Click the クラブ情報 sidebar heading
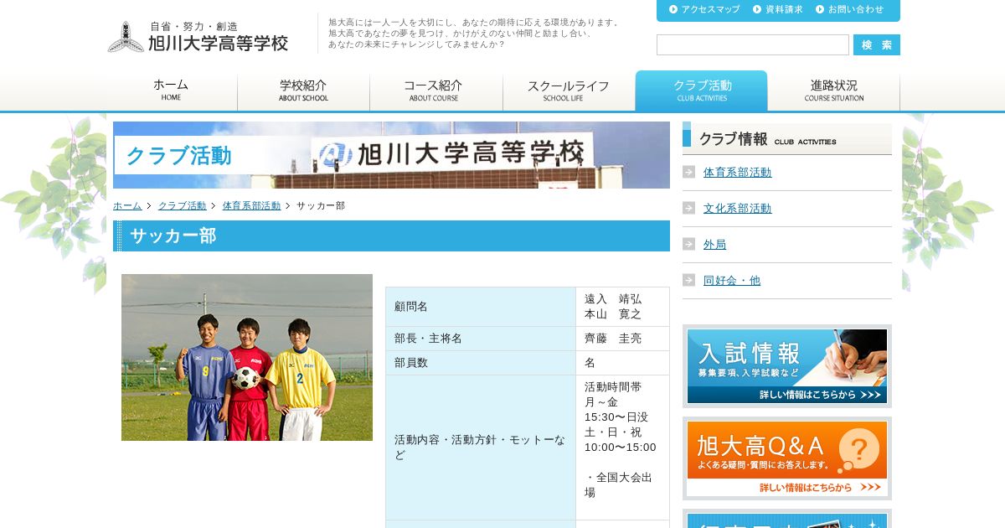 (x=787, y=139)
